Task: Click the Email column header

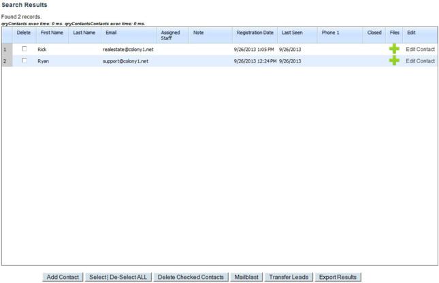Action: (x=111, y=33)
